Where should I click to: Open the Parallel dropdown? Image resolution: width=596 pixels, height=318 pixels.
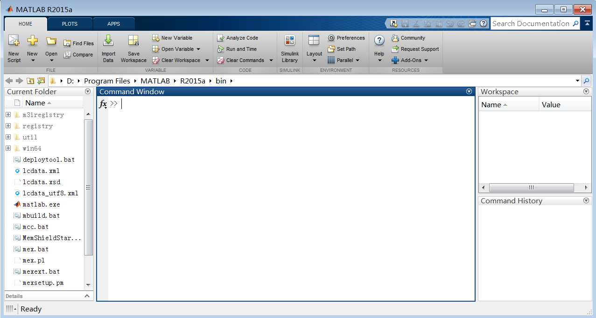click(x=358, y=60)
